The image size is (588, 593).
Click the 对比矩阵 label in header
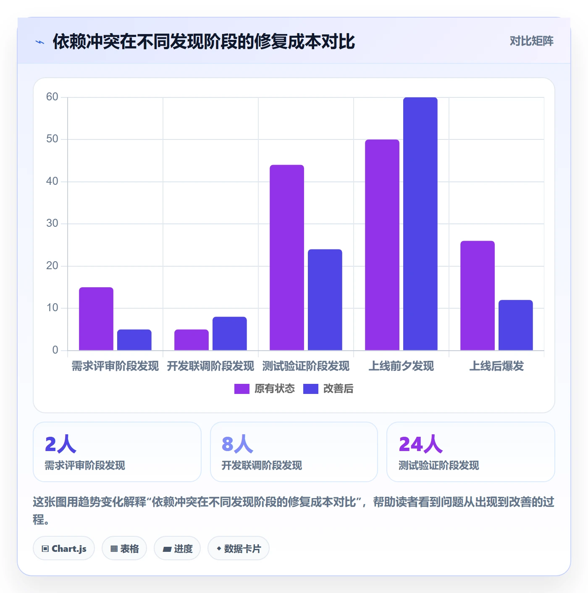(x=531, y=41)
